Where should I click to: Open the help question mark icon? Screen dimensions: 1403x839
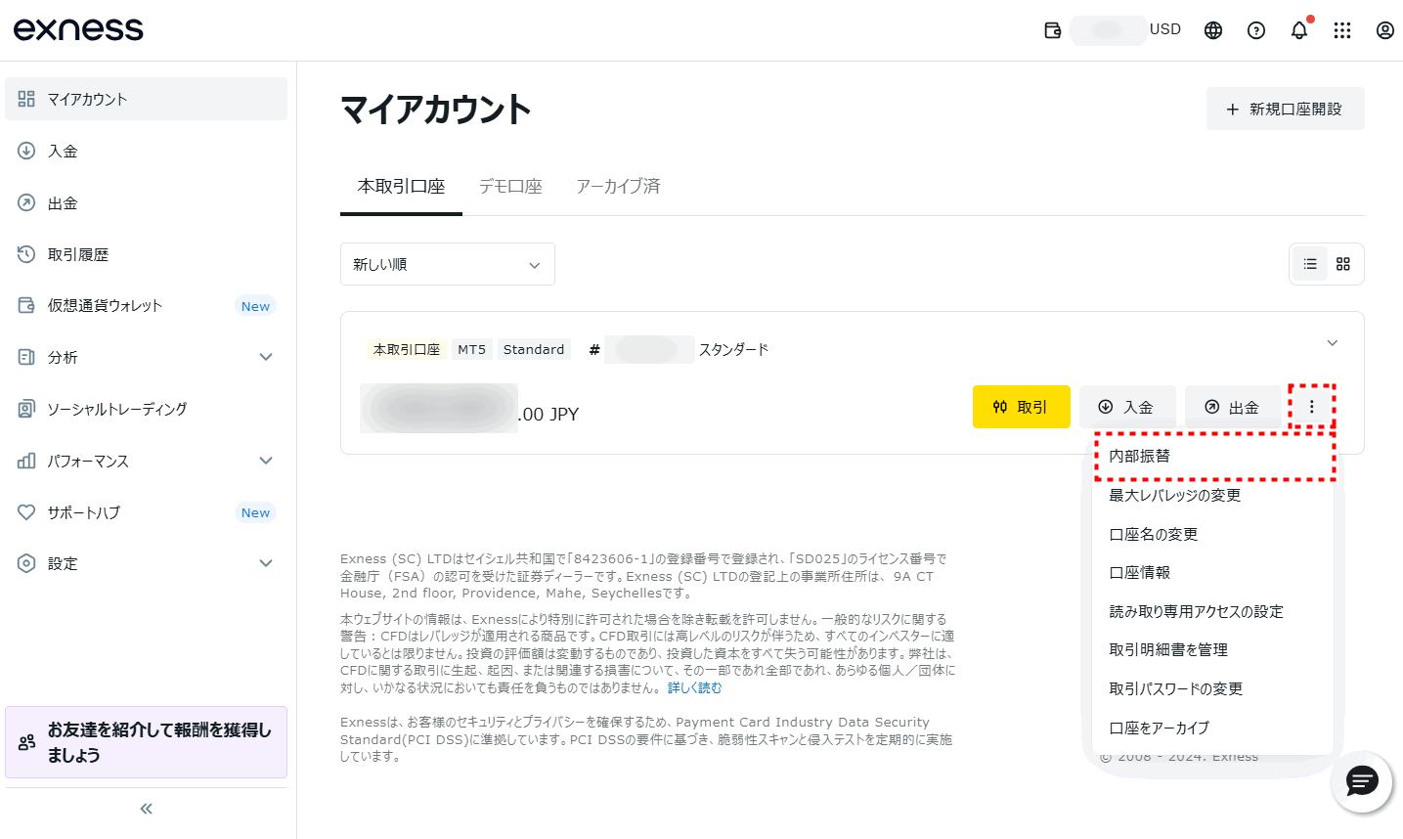coord(1256,30)
